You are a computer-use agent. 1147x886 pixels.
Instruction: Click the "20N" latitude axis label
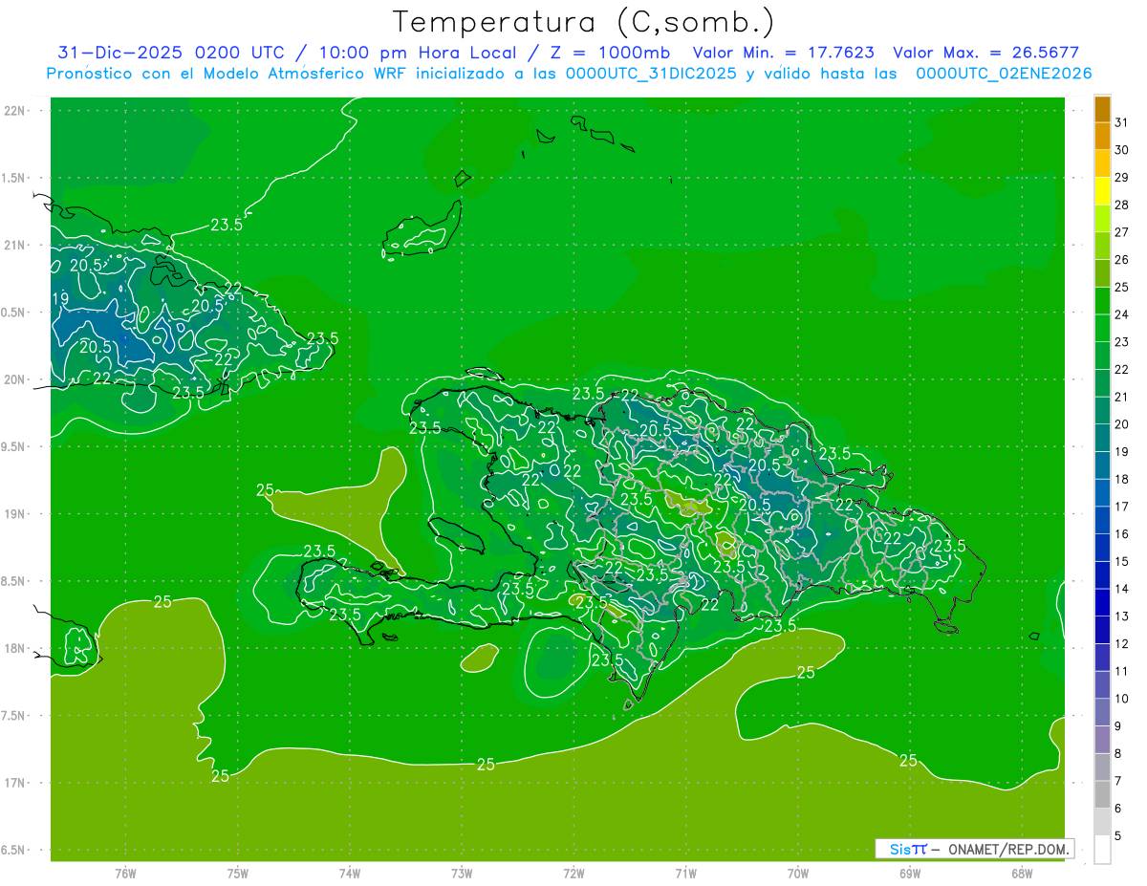(15, 380)
